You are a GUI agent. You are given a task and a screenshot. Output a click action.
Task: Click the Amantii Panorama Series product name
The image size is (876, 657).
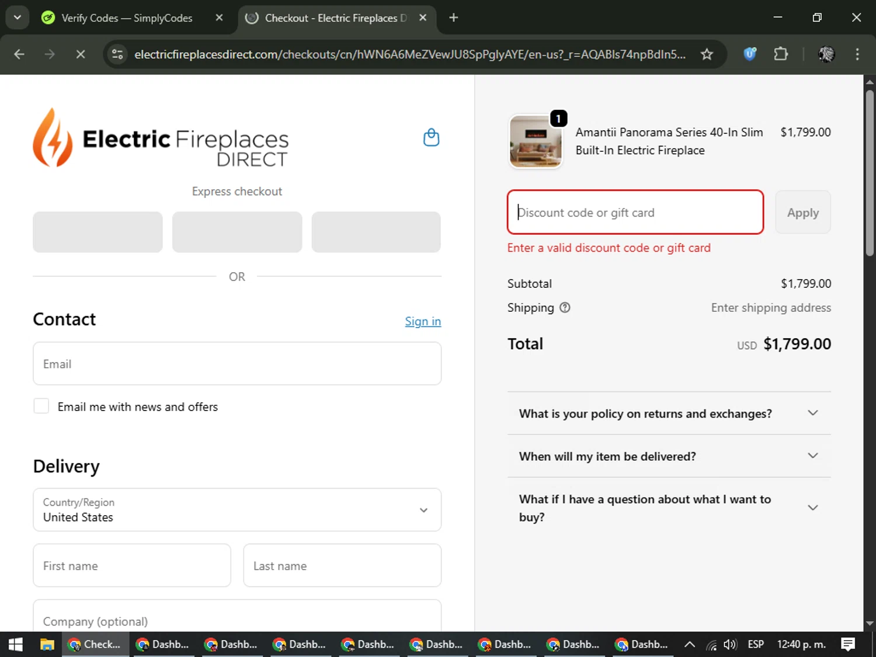(669, 141)
